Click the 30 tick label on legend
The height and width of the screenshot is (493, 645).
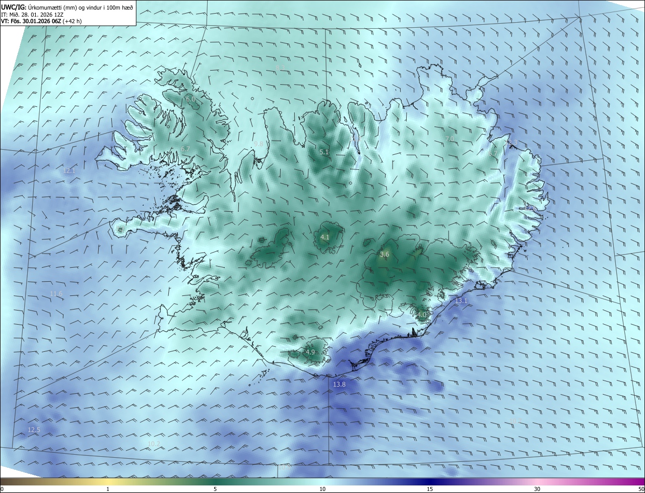coord(537,489)
